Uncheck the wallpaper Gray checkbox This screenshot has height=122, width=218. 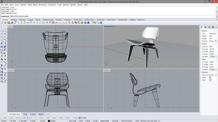[x=210, y=80]
